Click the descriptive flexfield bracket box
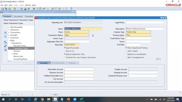 pyautogui.click(x=158, y=59)
